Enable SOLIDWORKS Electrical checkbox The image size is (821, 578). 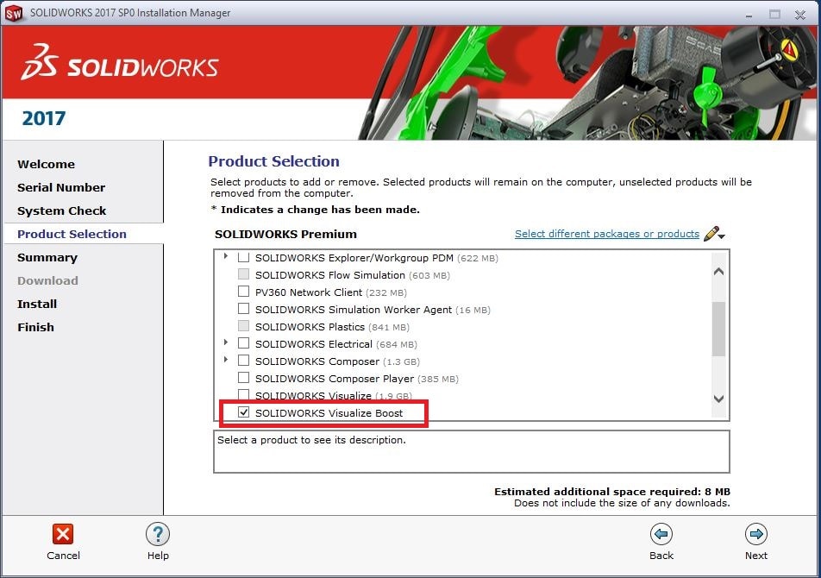243,343
